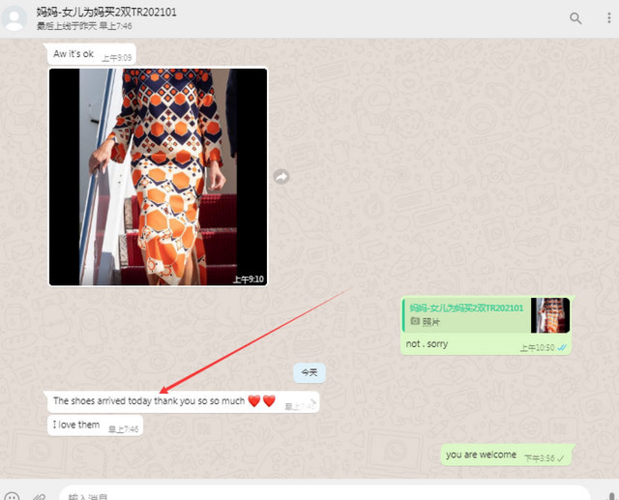
Task: Open contact info via chat name title
Action: pos(106,12)
